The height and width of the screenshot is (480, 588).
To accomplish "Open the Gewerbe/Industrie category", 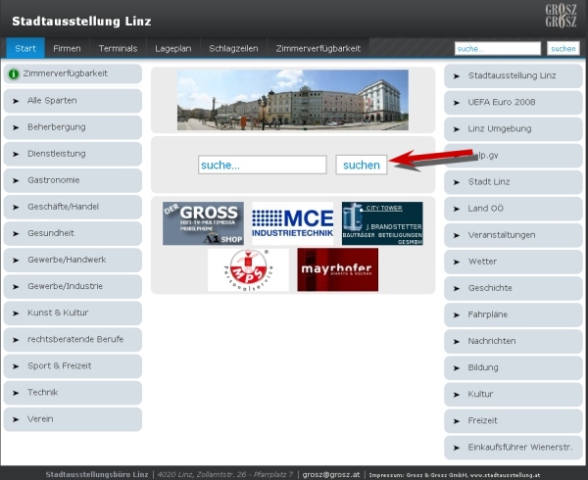I will click(73, 287).
